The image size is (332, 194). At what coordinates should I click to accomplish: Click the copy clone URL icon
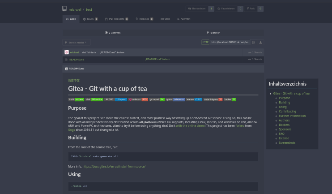[x=253, y=42]
